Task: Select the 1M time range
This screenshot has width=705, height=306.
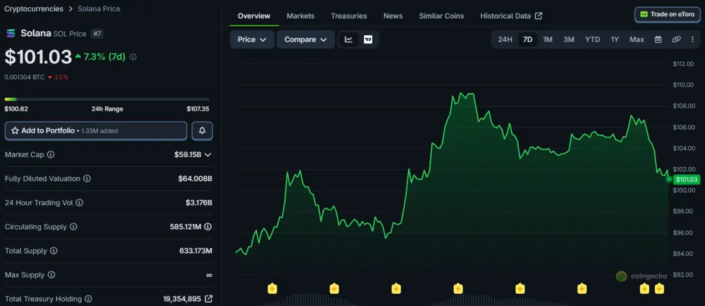Action: [548, 39]
